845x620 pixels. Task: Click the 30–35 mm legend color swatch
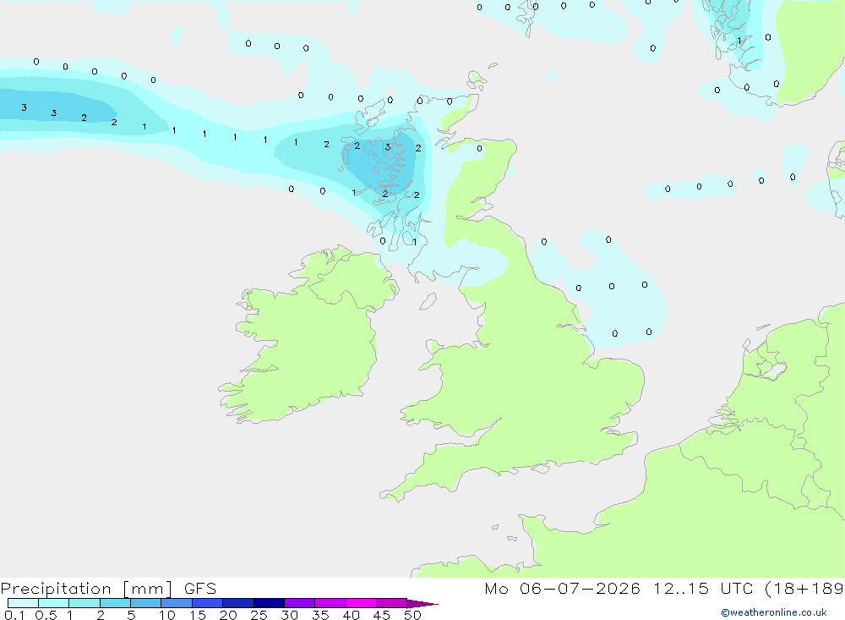point(299,603)
